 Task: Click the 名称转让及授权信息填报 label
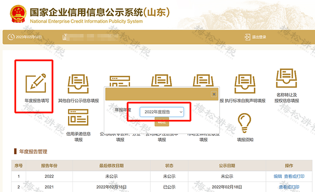287,98
